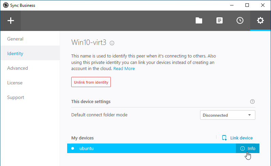The width and height of the screenshot is (271, 166).
Task: Click ubuntu device status dot
Action: pos(73,148)
